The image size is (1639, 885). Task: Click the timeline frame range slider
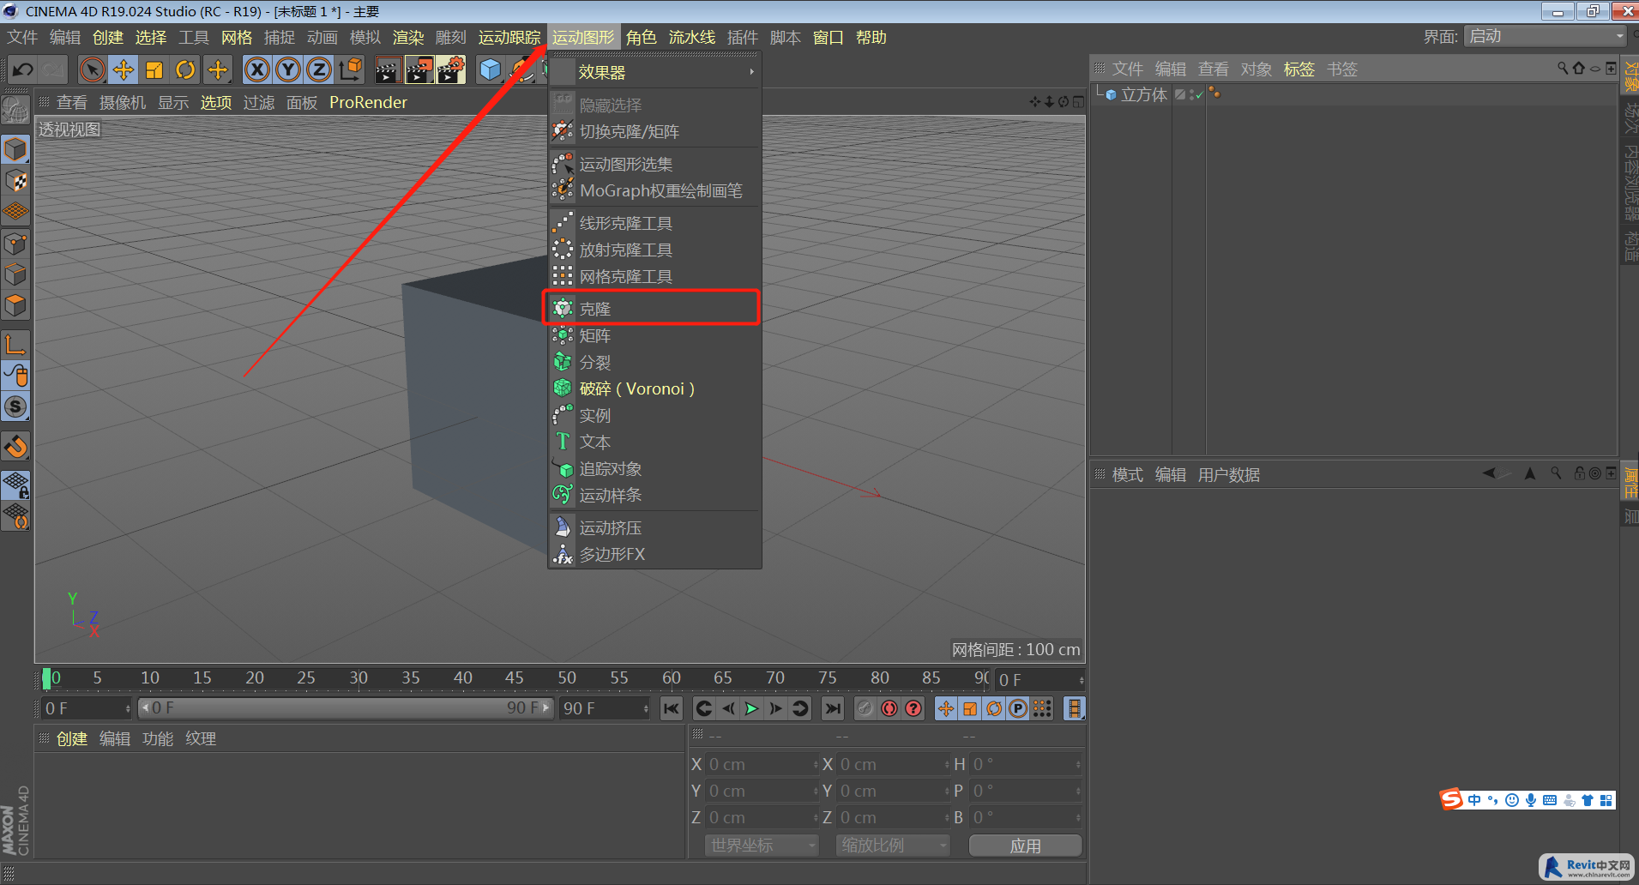pyautogui.click(x=346, y=708)
